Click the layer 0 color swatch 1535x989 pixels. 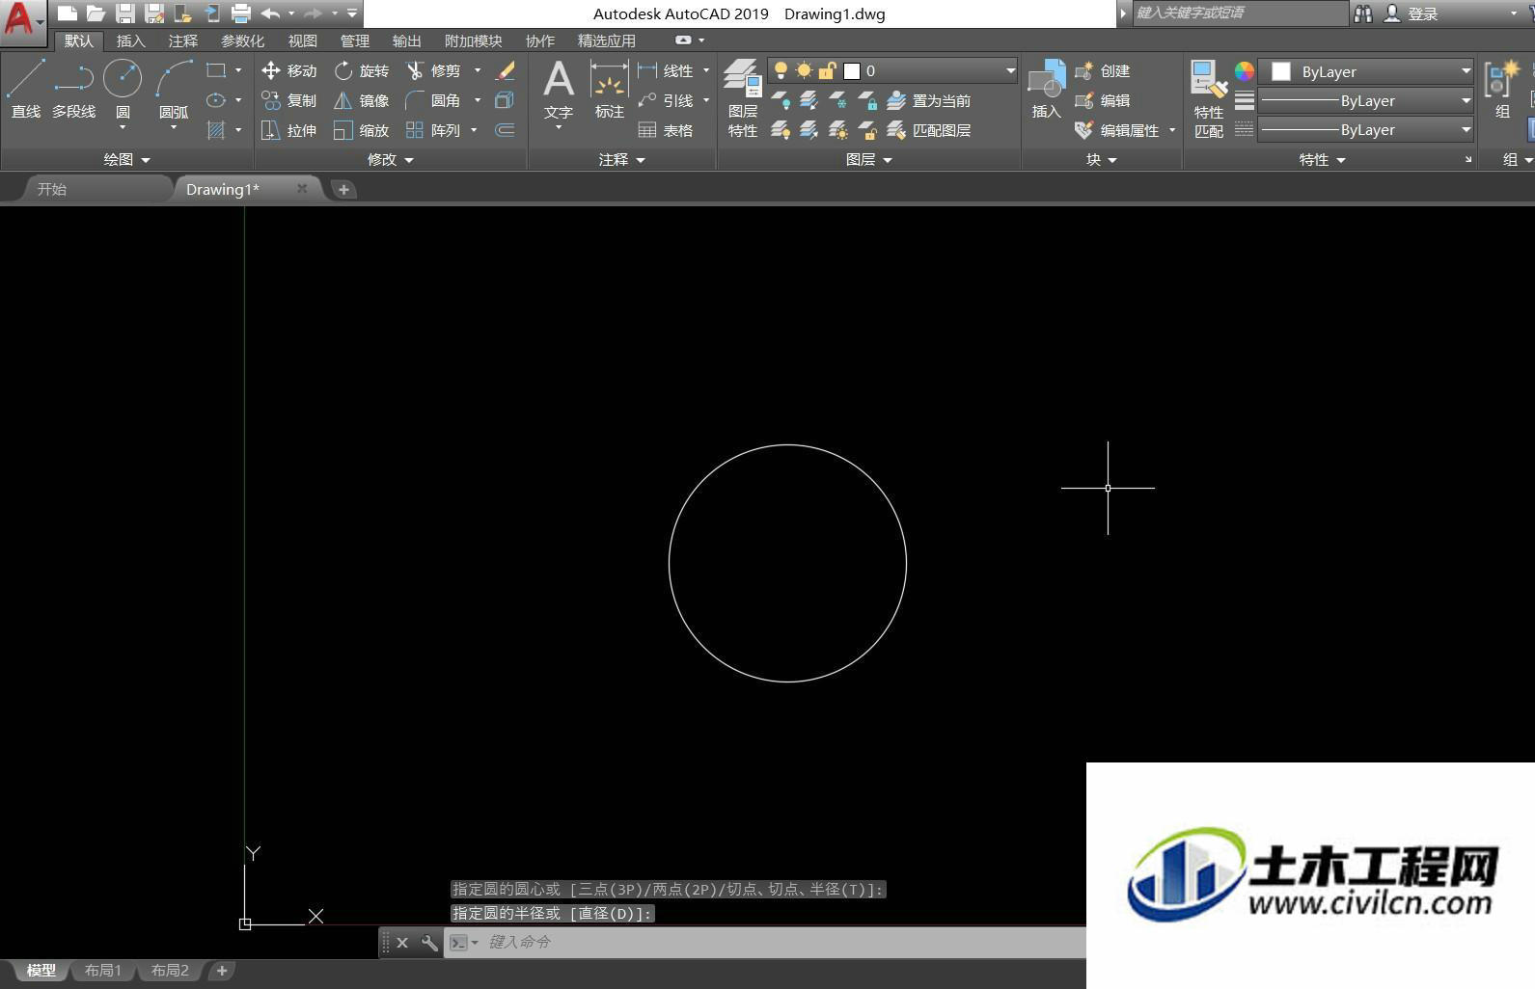click(852, 70)
